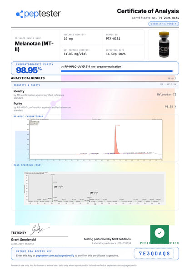Click the Research use only disclaimer
Viewport: 189px width, 271px height.
[x=74, y=265]
